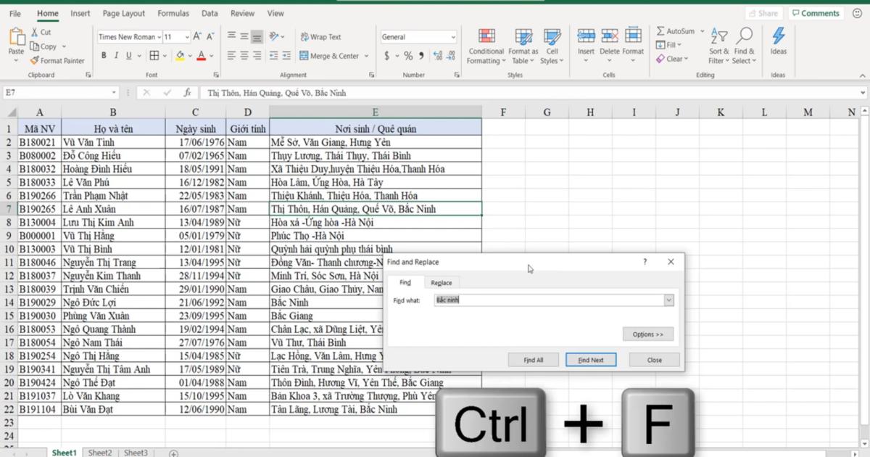
Task: Apply the red Font Color
Action: click(x=202, y=56)
